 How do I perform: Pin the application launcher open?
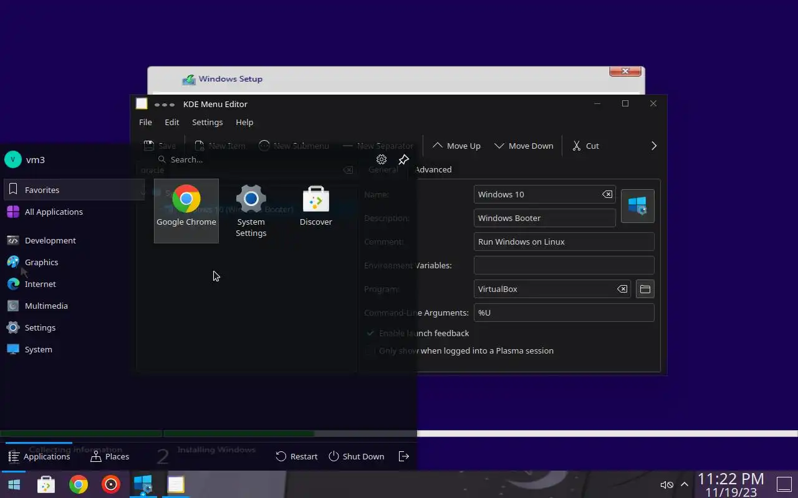pyautogui.click(x=403, y=159)
